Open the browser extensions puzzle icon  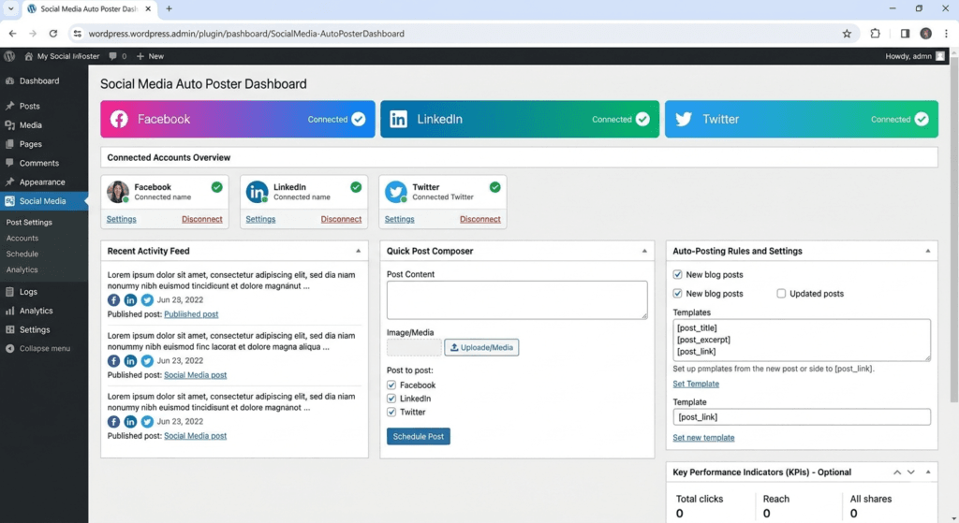click(x=876, y=34)
